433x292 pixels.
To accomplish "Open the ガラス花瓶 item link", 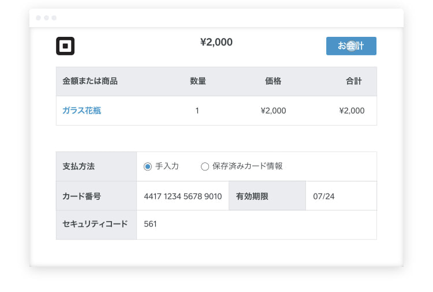I will [81, 111].
